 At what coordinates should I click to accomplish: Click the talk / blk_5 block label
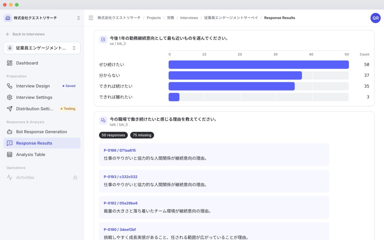pyautogui.click(x=119, y=124)
